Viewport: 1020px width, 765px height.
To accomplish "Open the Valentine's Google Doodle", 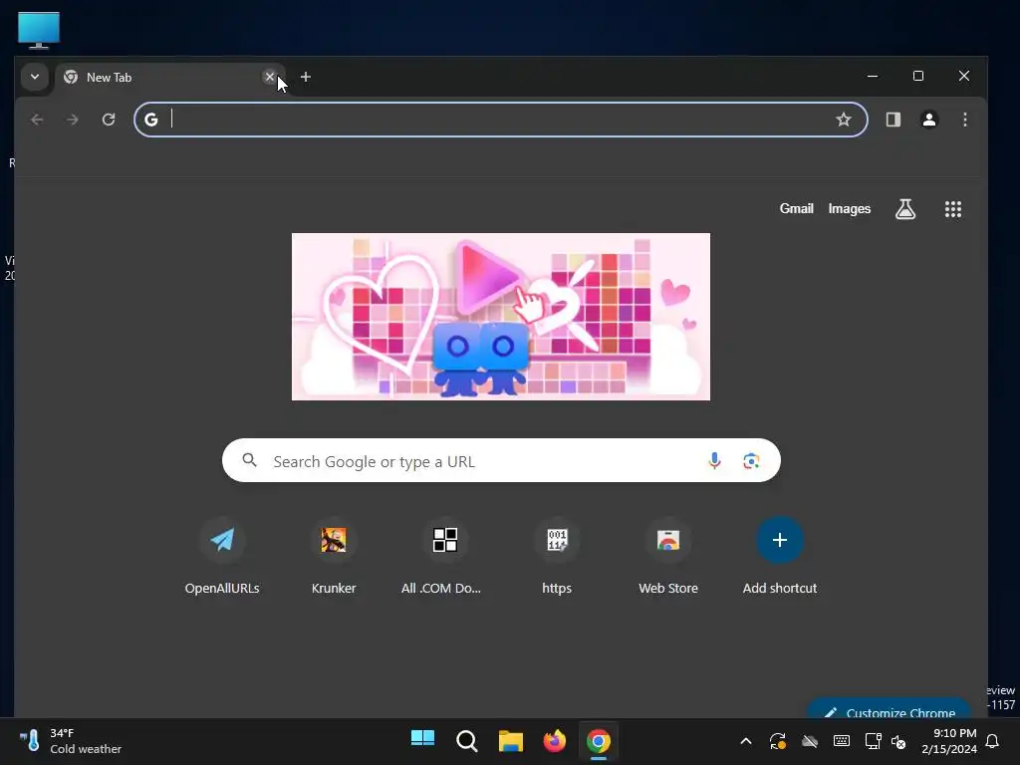I will coord(501,317).
